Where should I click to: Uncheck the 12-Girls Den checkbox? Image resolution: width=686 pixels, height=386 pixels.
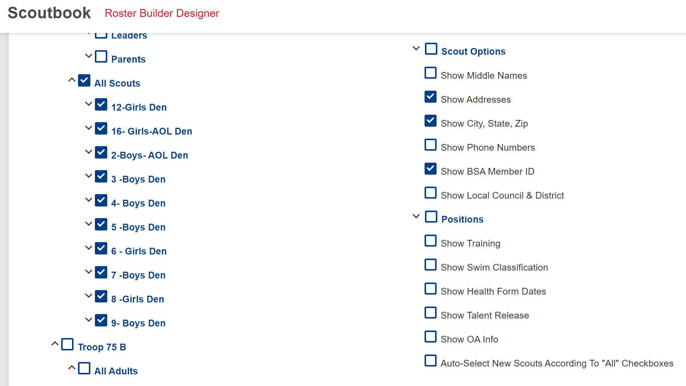[101, 105]
